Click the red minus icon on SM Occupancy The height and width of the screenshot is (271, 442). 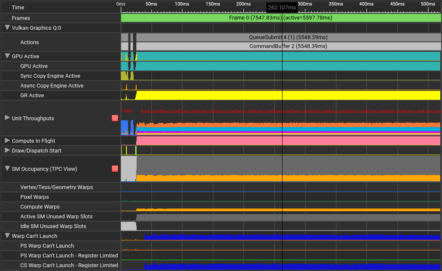[115, 169]
